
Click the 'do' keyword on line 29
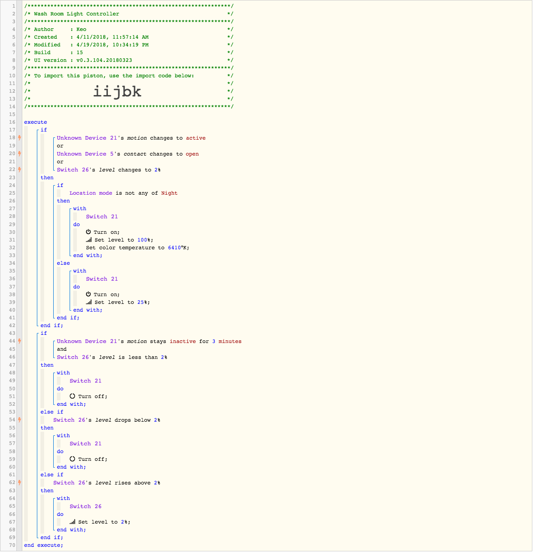(76, 224)
